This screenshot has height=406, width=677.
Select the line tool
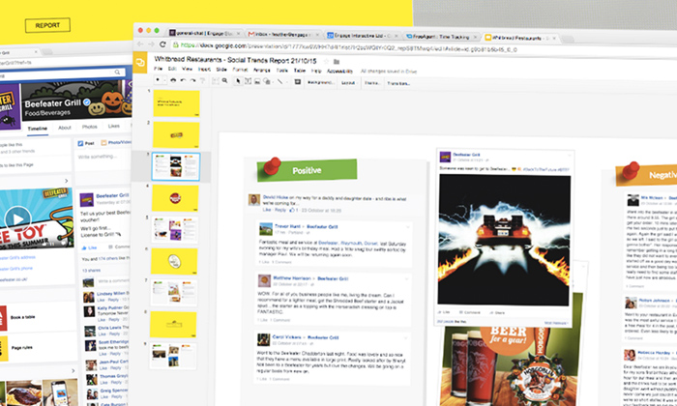[280, 81]
